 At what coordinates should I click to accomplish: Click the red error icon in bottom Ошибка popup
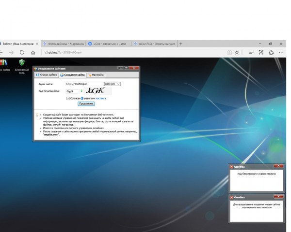tap(231, 197)
